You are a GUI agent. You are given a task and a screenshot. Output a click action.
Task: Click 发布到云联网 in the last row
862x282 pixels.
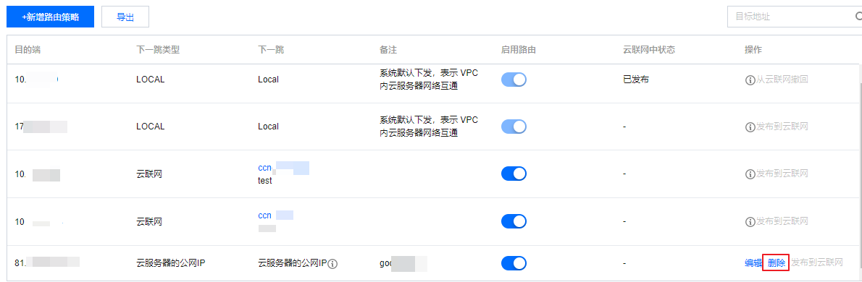(817, 263)
